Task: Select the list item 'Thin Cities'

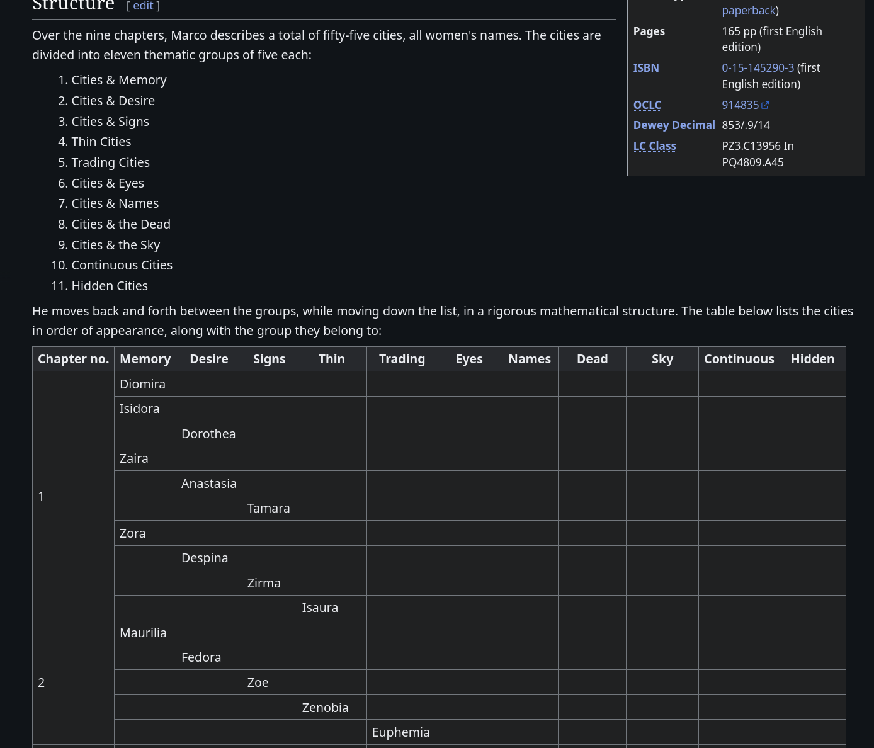Action: (101, 142)
